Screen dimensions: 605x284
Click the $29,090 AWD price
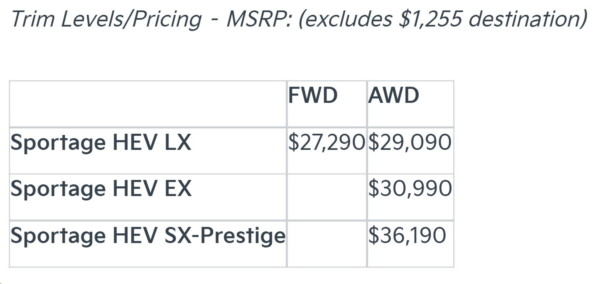[410, 142]
